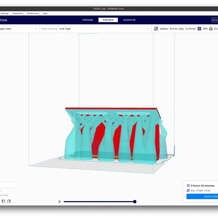Click the left view cube icon
Viewport: 218px width, 218px height.
click(4, 201)
